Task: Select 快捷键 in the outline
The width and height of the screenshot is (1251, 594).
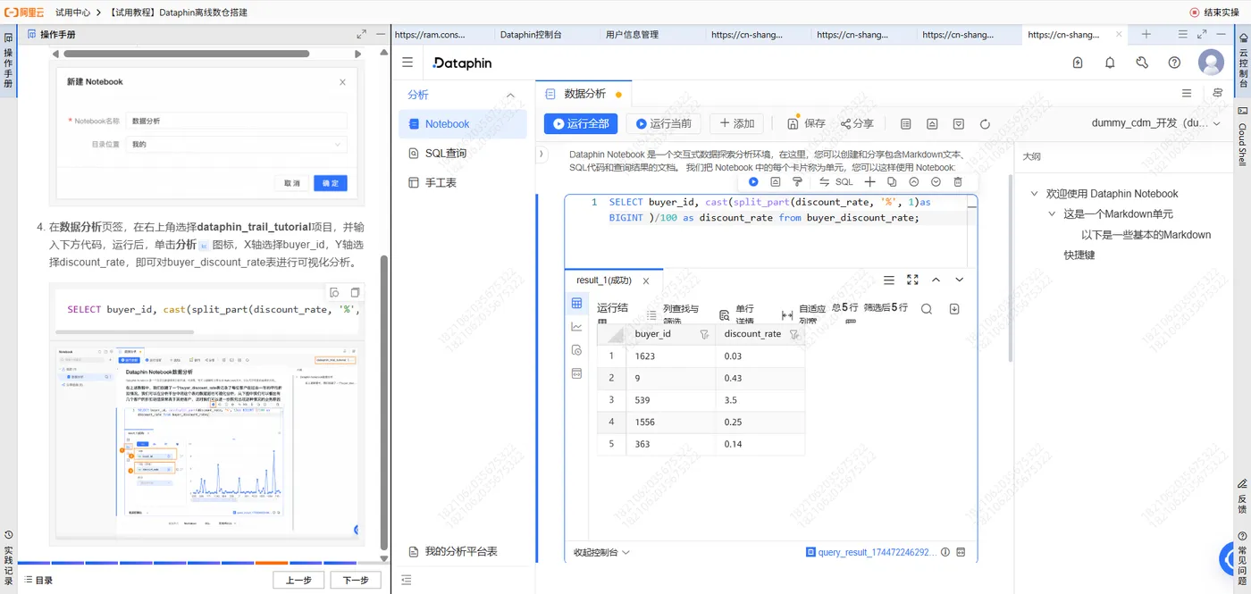Action: click(1079, 255)
